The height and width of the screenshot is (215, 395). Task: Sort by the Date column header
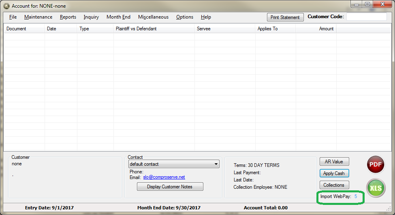pos(61,29)
